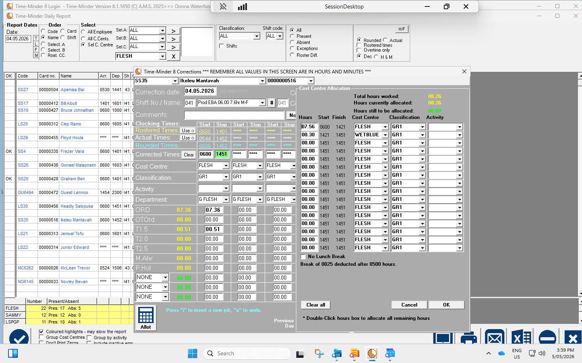The height and width of the screenshot is (363, 582).
Task: Open Snipping Tool from the taskbar
Action: 319,353
